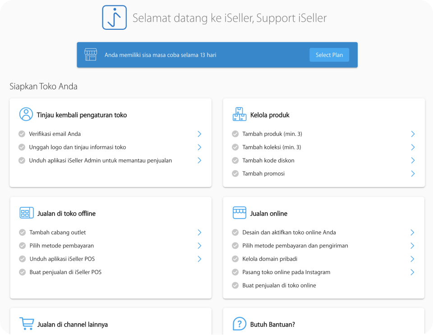Click the shopping cart icon for channel lainnya
The height and width of the screenshot is (335, 433).
click(x=27, y=323)
